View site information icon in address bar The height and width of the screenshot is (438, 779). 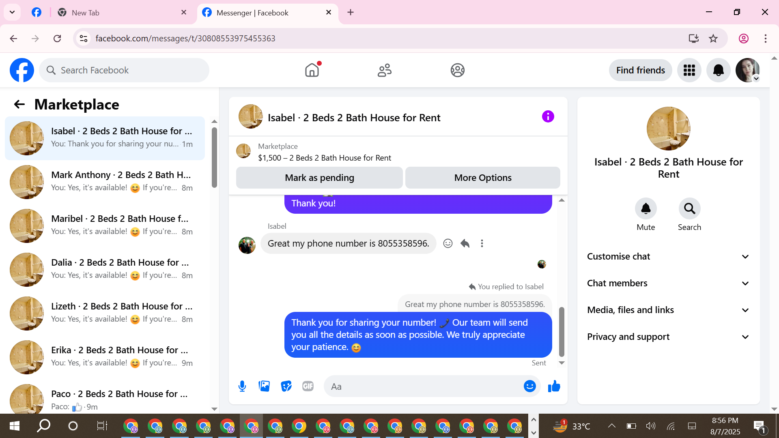pyautogui.click(x=84, y=39)
